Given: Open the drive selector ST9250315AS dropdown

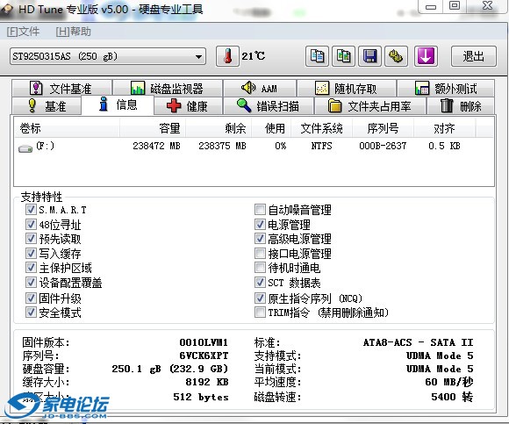Looking at the screenshot, I should (108, 56).
